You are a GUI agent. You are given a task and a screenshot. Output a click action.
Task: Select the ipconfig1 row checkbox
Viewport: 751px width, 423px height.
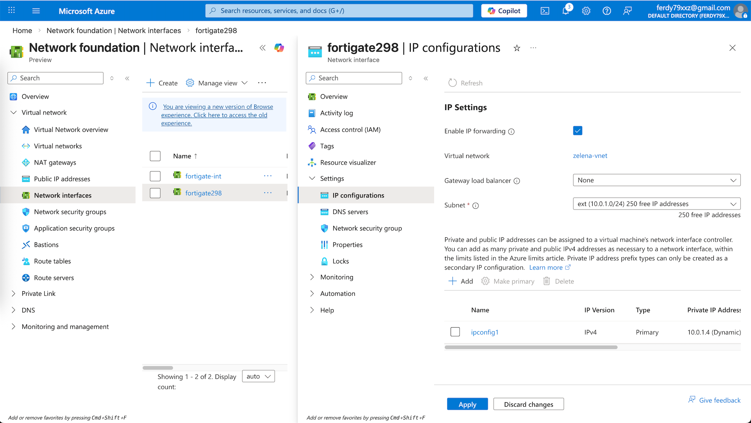coord(455,332)
